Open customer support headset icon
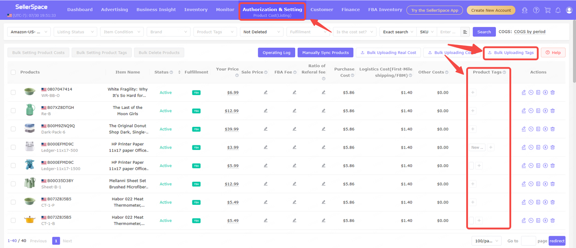The height and width of the screenshot is (248, 576). [525, 10]
